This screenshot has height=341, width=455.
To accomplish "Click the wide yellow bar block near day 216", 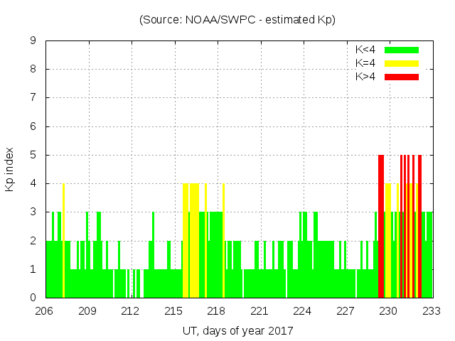I will 191,242.
